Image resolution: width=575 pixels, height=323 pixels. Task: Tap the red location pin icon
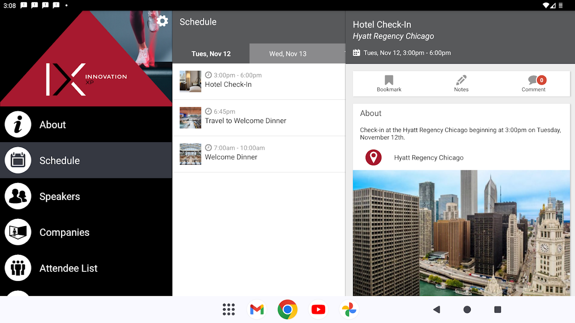[373, 157]
